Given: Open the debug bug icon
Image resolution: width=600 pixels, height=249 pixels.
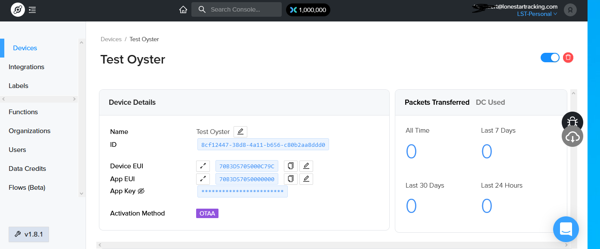Looking at the screenshot, I should tap(572, 122).
